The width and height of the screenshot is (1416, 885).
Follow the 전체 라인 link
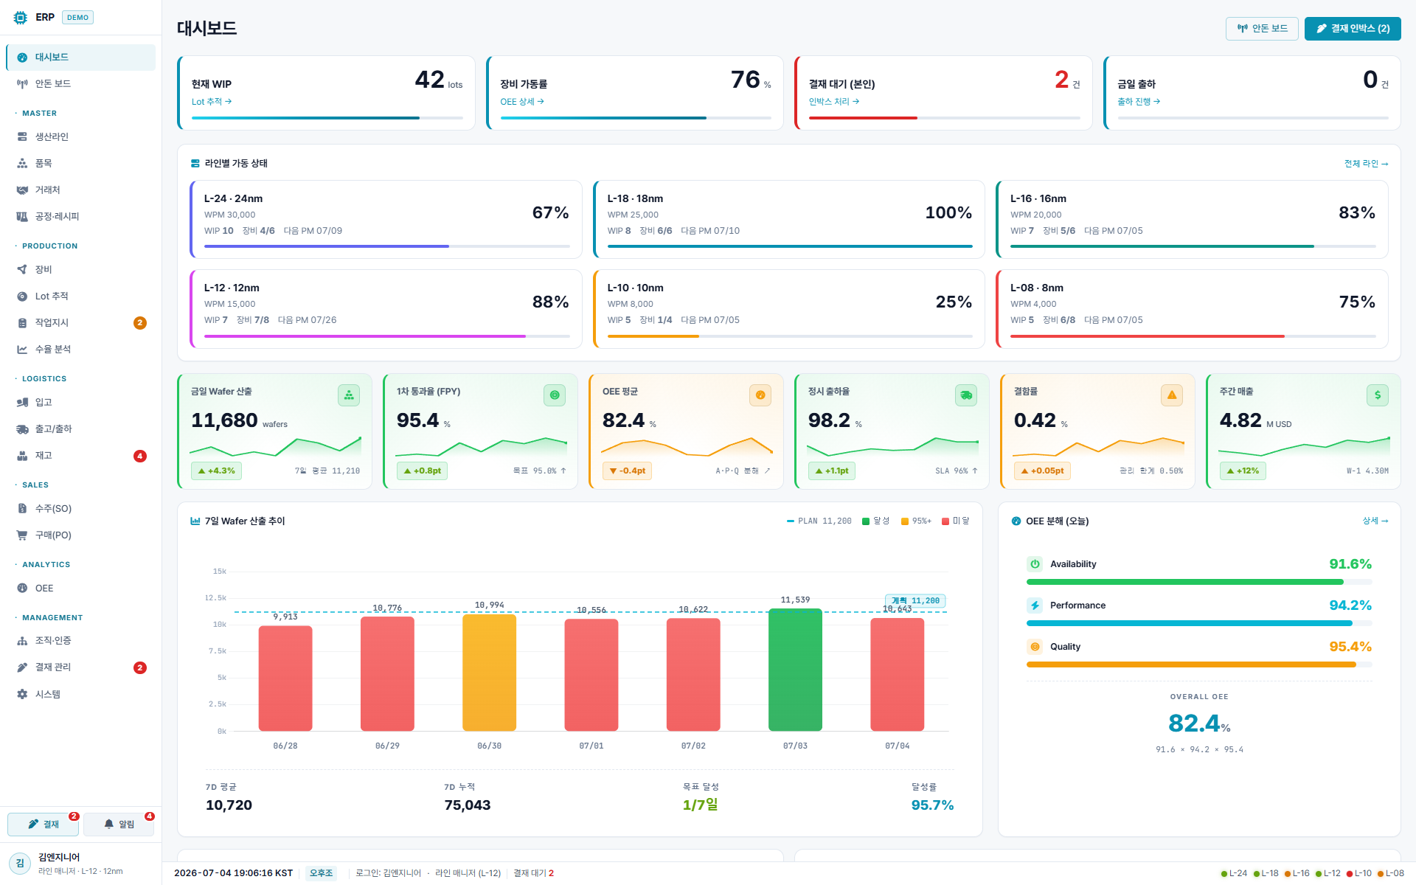coord(1366,164)
